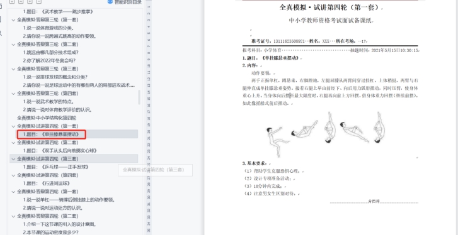
Task: Click the plus outline-level icon
Action: [30, 1]
